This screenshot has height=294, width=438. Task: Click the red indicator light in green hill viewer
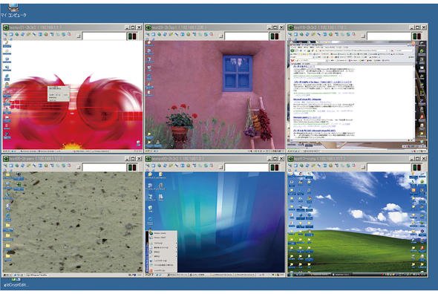(x=419, y=167)
